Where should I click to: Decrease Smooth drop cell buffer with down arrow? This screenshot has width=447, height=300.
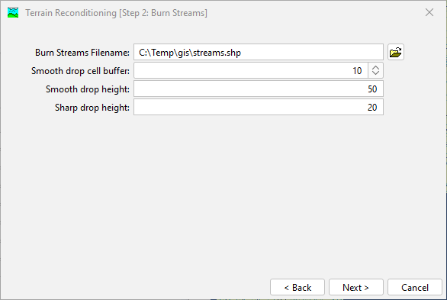375,73
